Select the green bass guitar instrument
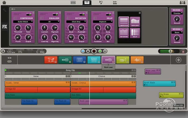The image size is (188, 118). [x=65, y=60]
